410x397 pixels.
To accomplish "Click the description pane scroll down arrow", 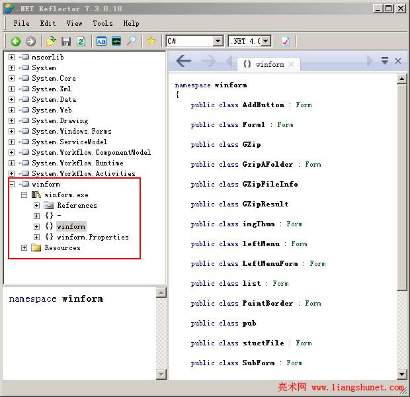I will point(161,375).
